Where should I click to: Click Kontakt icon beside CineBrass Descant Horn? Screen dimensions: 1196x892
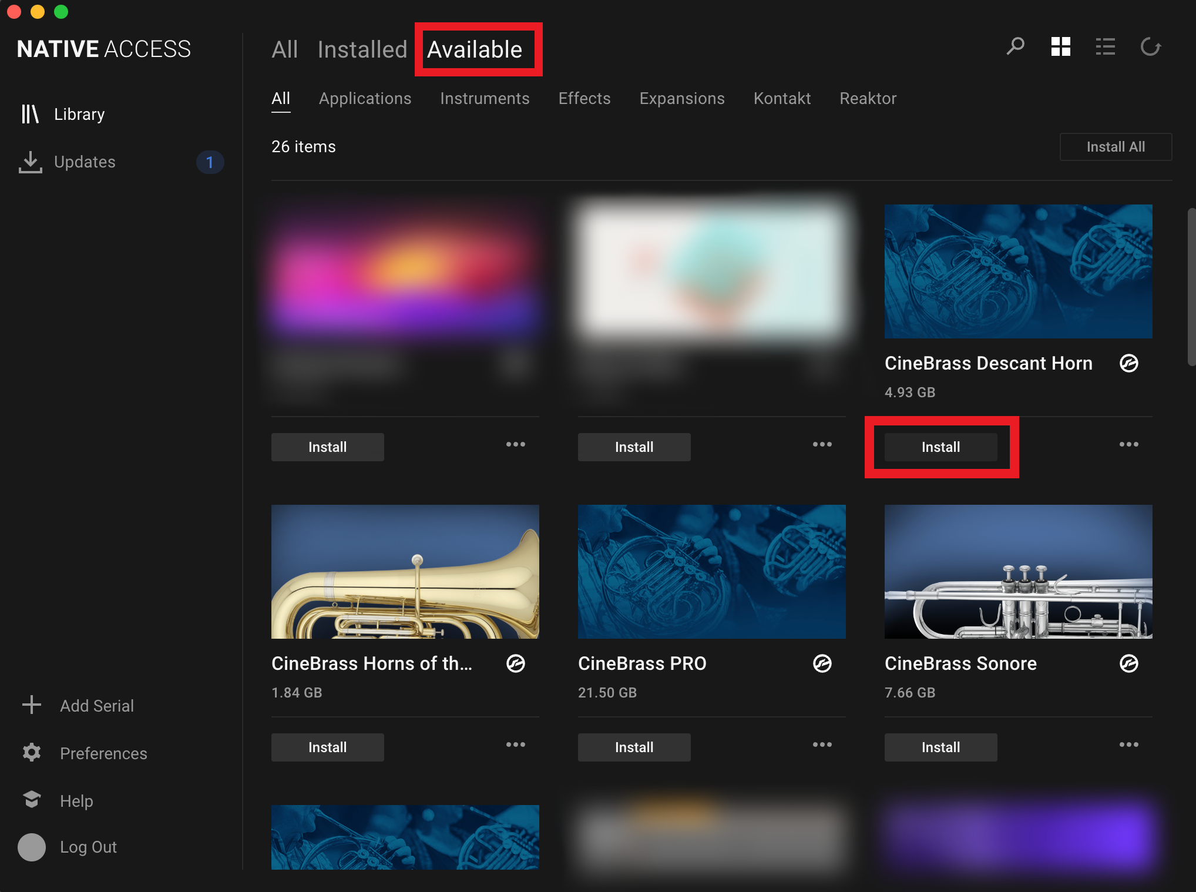pyautogui.click(x=1128, y=363)
